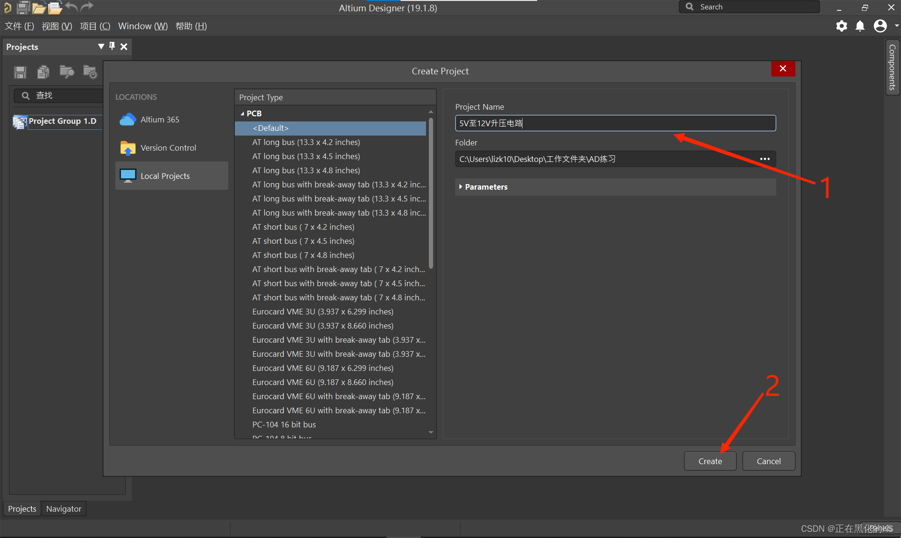Click the save icon in Projects panel
Viewport: 901px width, 538px height.
(x=20, y=72)
